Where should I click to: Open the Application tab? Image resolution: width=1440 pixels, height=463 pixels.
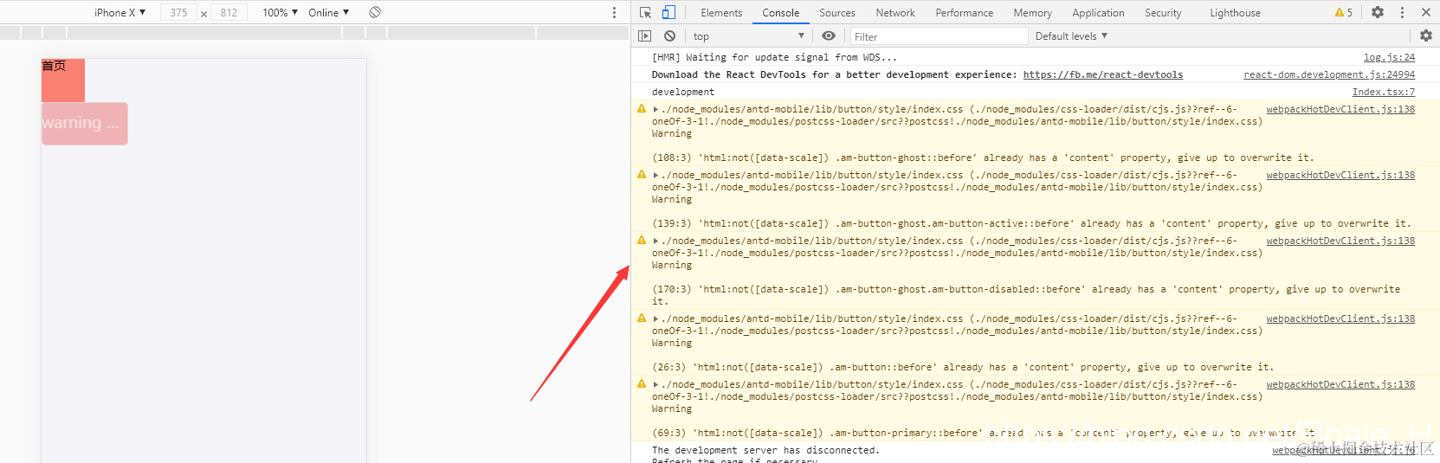coord(1098,13)
